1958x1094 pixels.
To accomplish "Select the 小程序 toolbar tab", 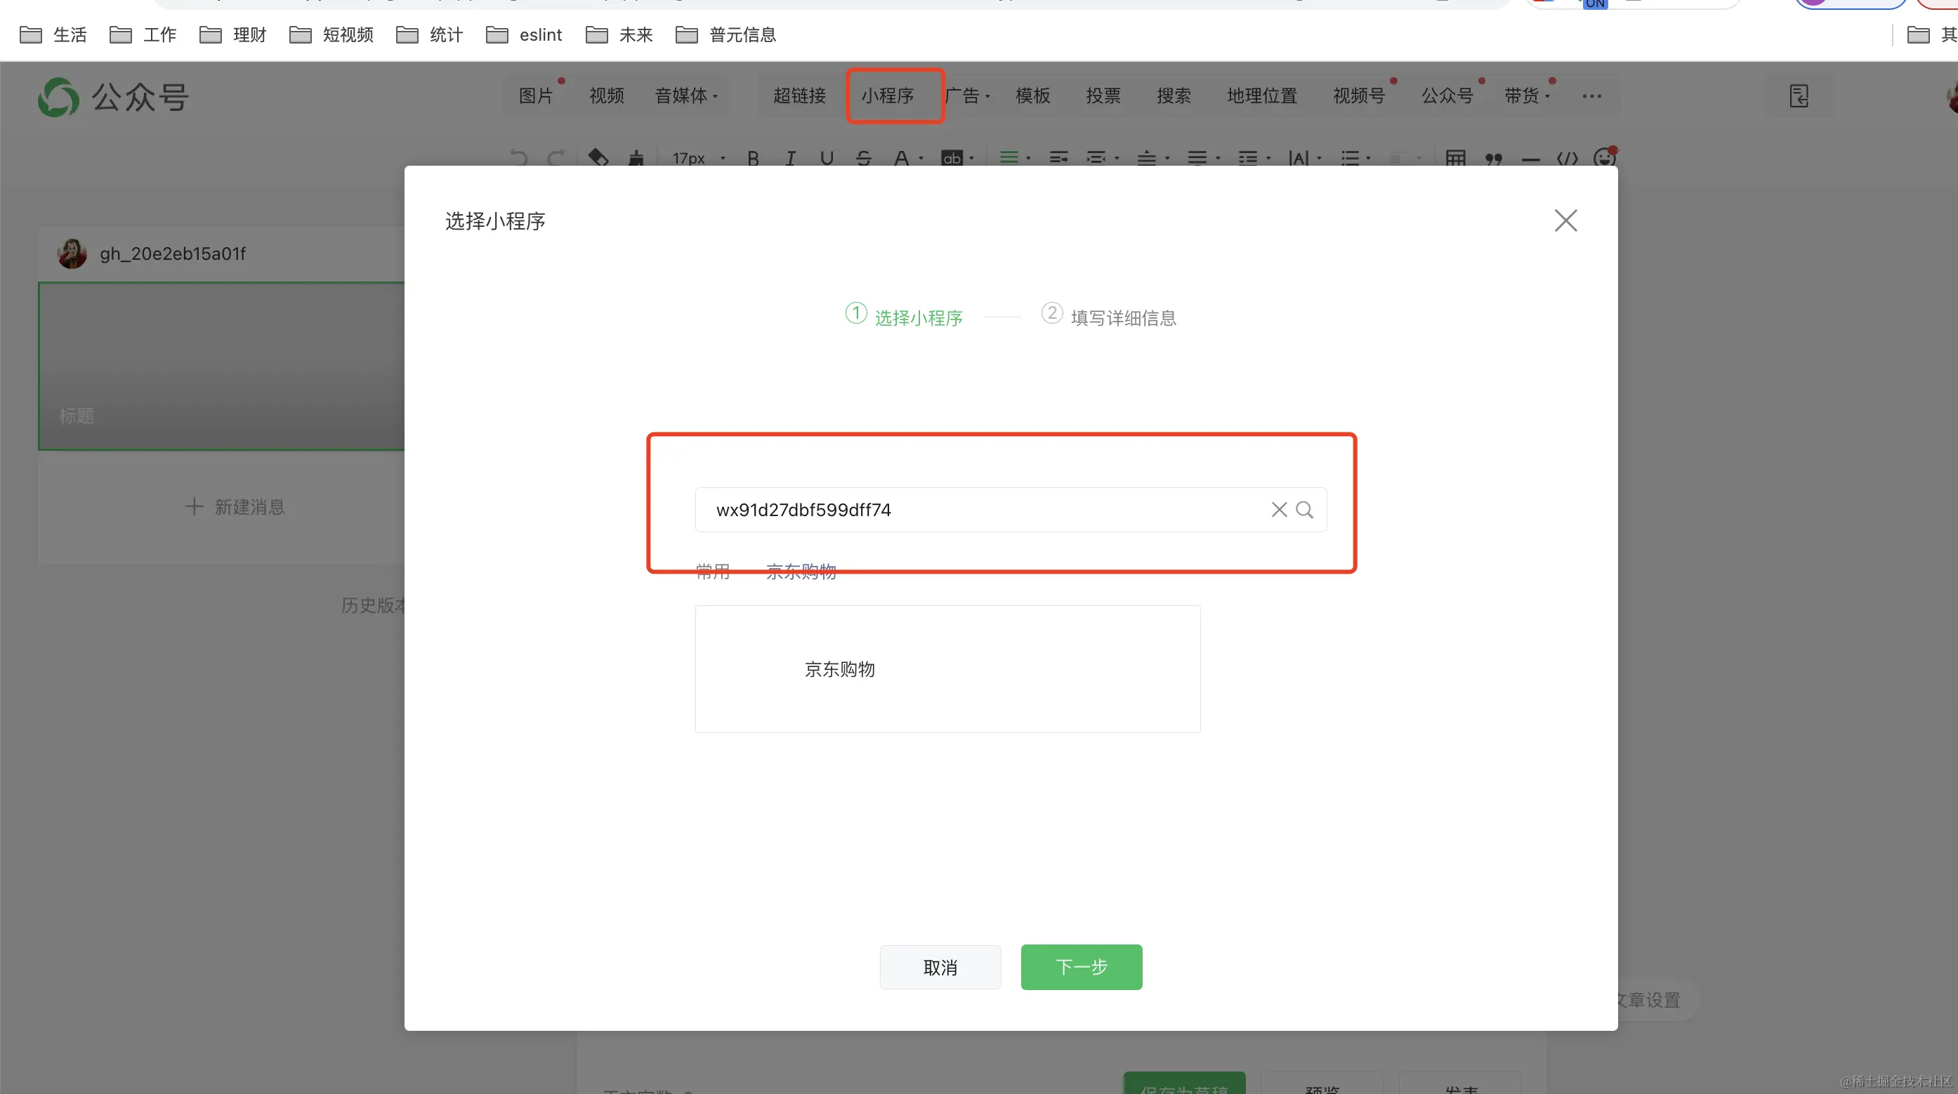I will [887, 95].
